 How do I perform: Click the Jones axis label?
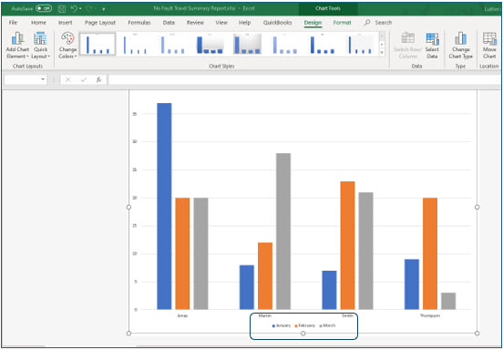coord(182,315)
